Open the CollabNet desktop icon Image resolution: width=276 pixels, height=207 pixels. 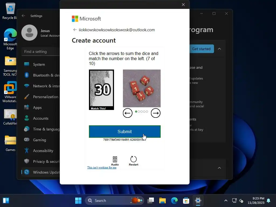tap(10, 117)
